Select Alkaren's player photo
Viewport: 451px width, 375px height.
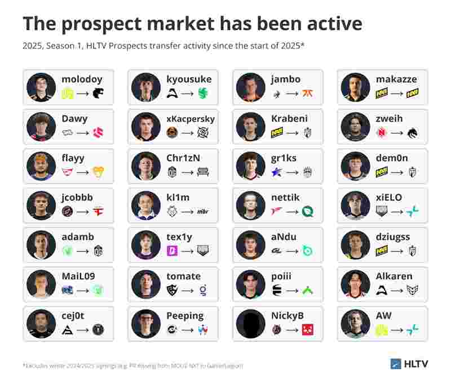point(356,284)
